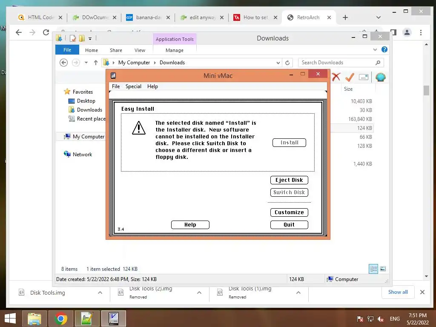Select Recent places in navigation pane

click(91, 119)
